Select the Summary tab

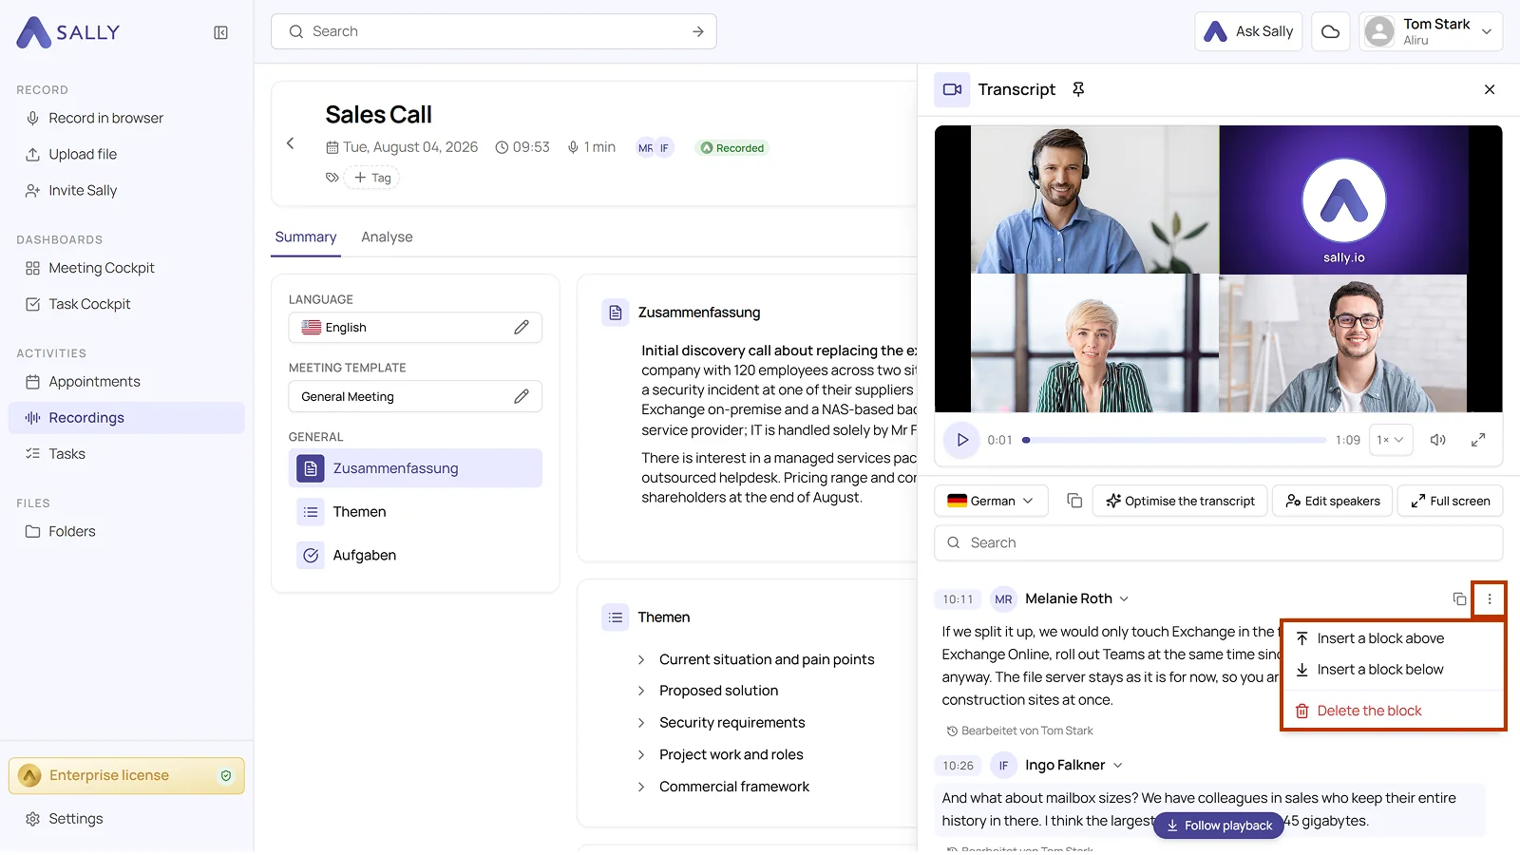306,237
